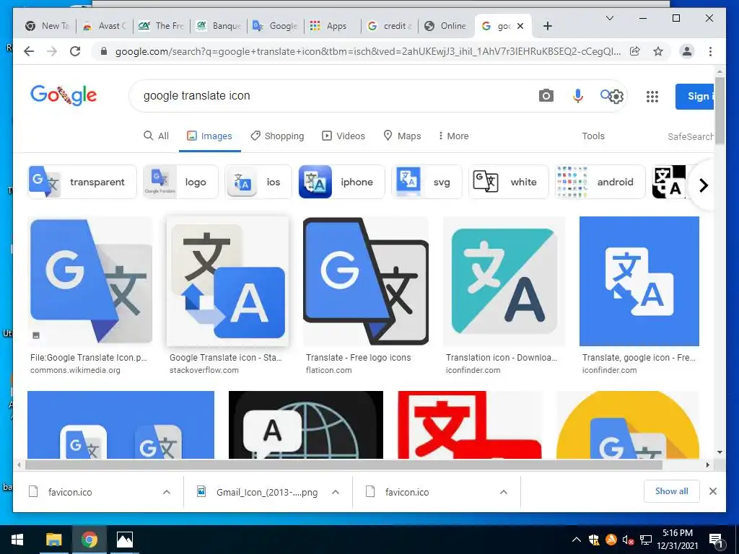Filter by logo chip
739x554 pixels.
point(180,182)
